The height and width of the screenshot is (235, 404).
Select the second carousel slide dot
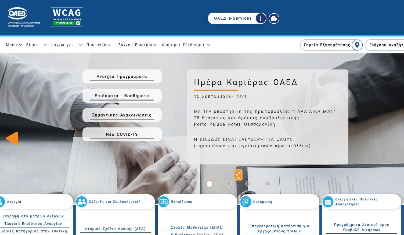(229, 184)
